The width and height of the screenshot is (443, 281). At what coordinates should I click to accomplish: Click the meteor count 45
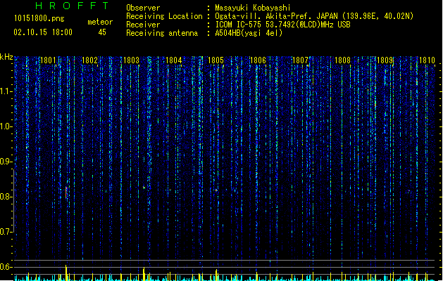(102, 32)
